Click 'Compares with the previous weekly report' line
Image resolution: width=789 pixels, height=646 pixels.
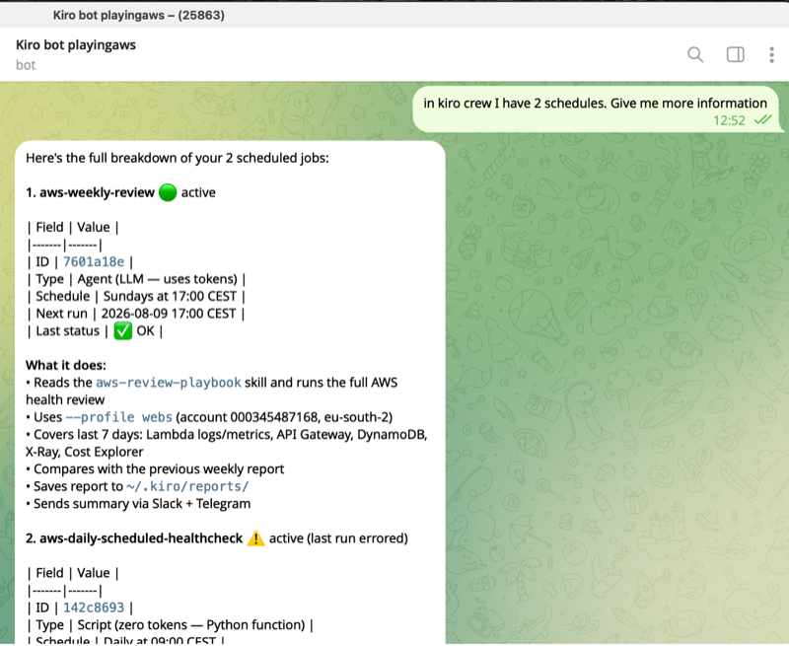[155, 468]
